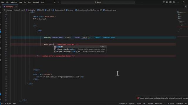
Task: Select the Helper::strings-studly_case suggestion
Action: pos(80,51)
